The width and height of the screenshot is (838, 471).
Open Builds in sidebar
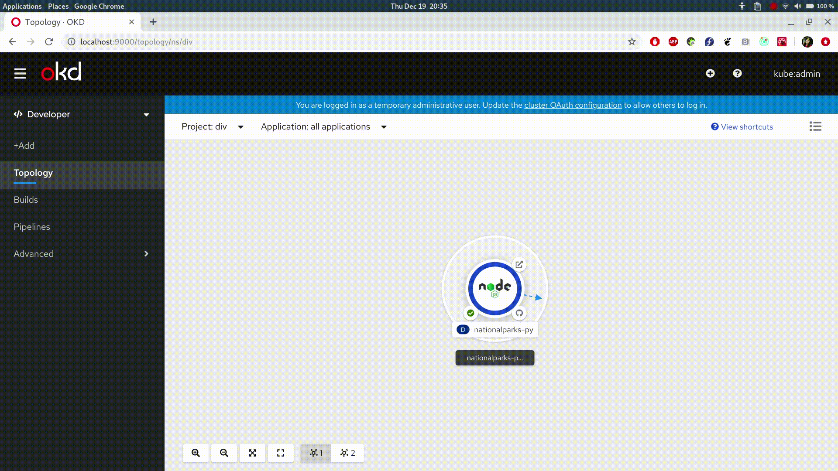coord(26,200)
